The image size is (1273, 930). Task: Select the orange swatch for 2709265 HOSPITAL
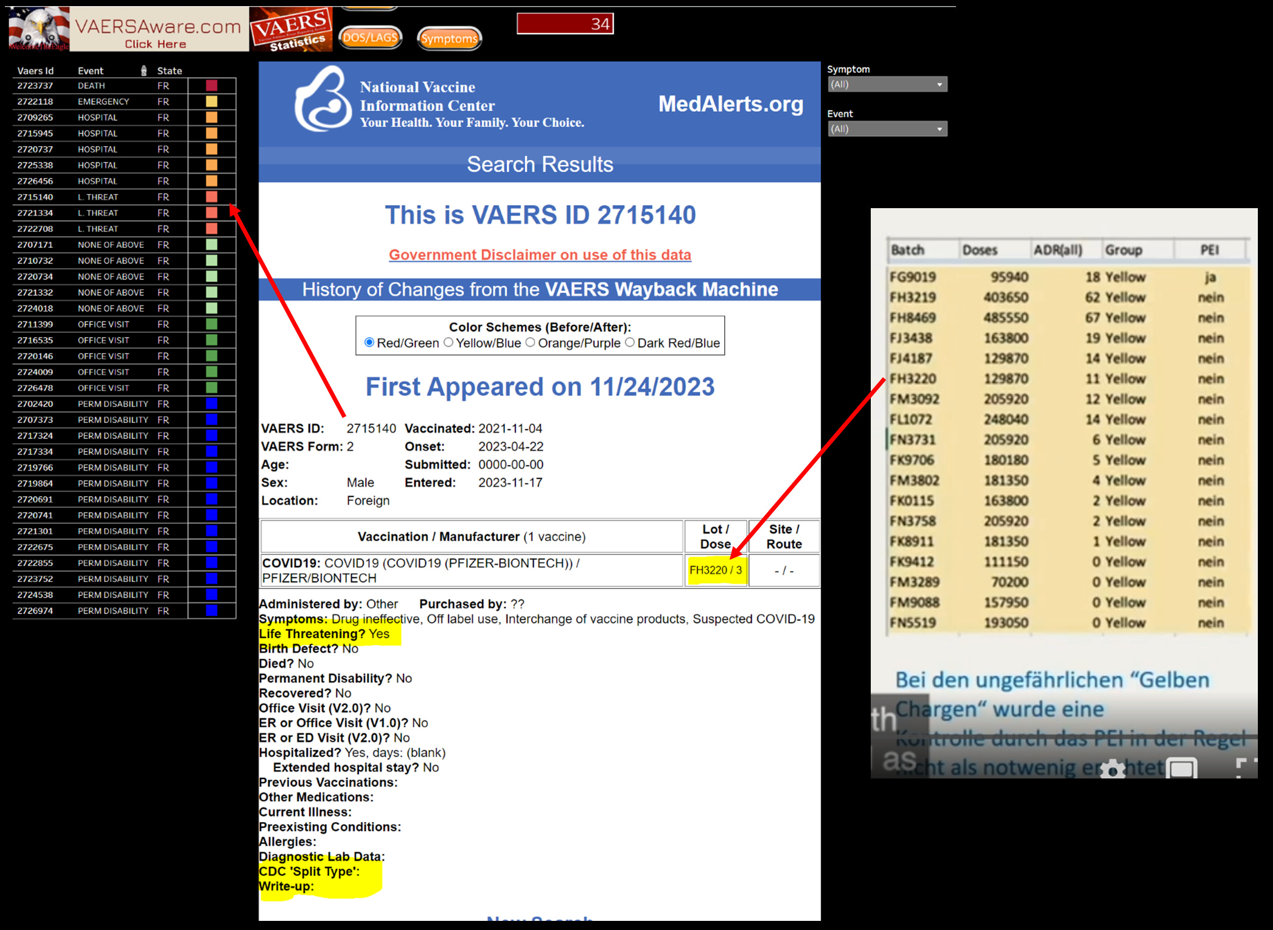click(x=212, y=117)
